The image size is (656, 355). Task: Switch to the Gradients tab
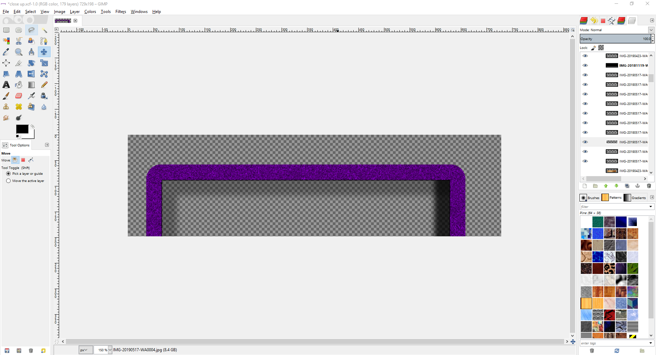635,198
